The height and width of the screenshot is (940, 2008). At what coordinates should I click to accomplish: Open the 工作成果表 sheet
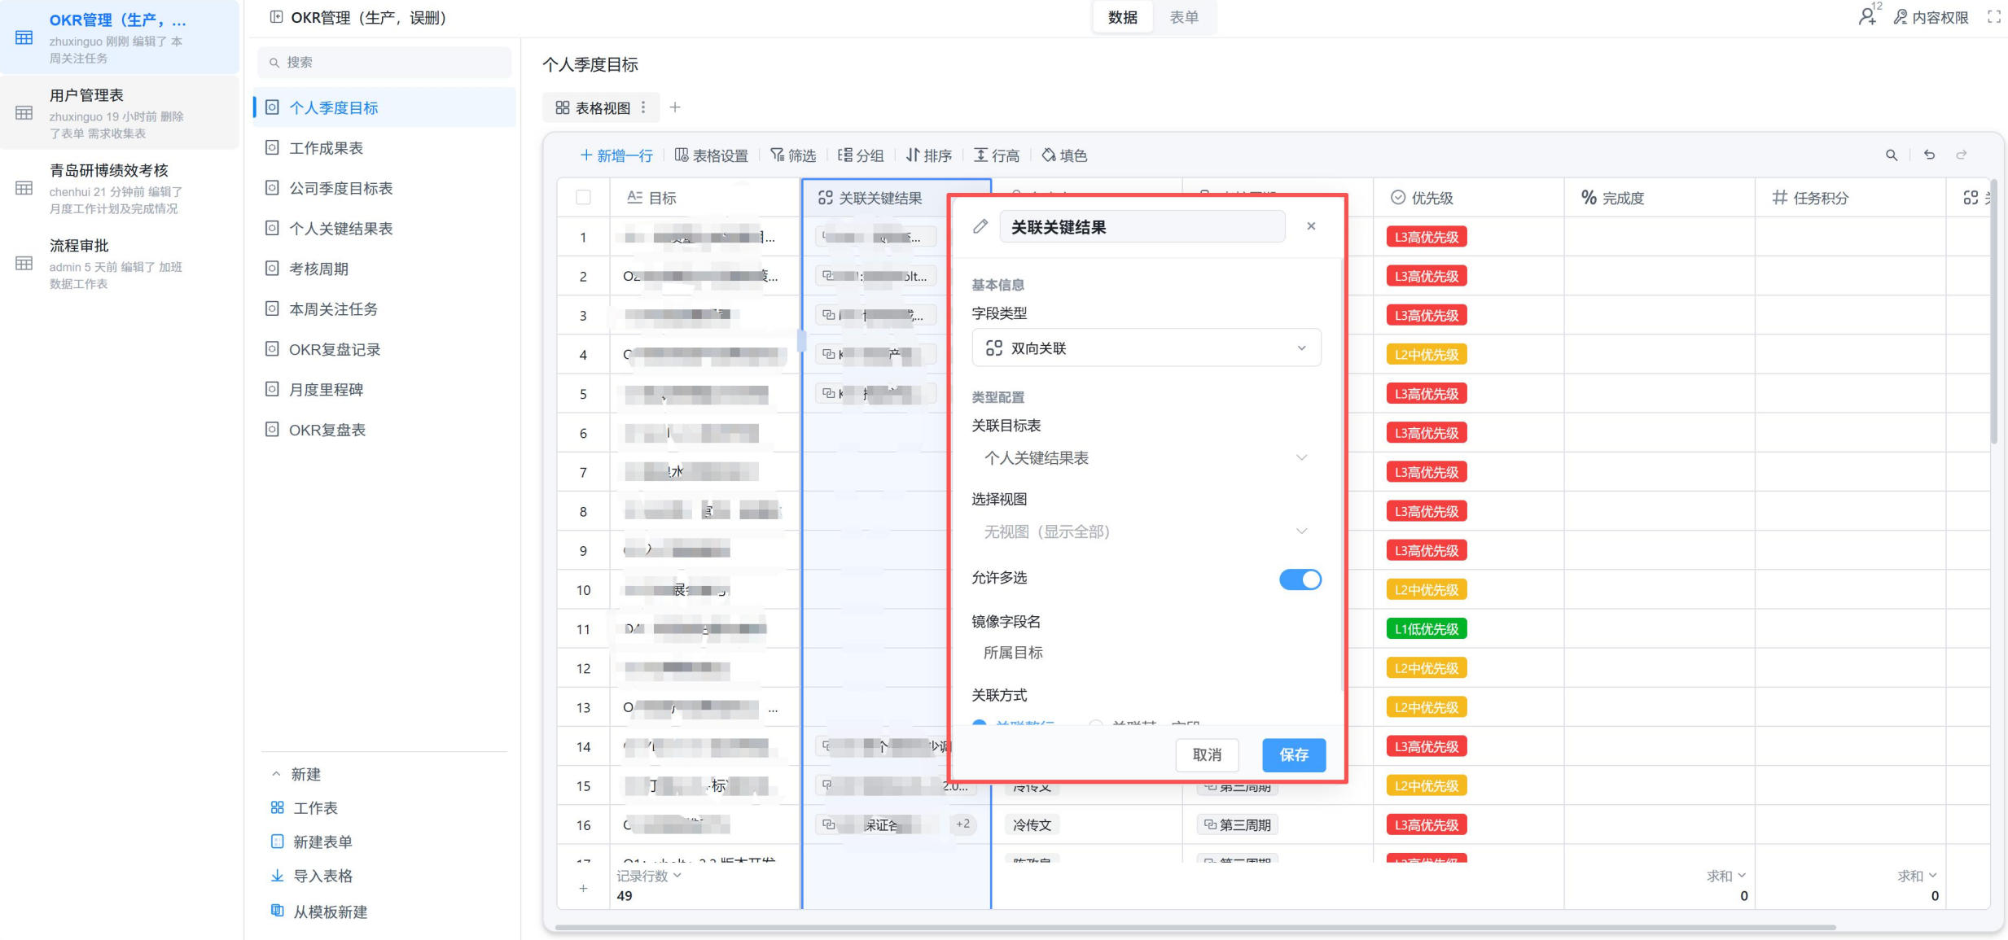384,147
